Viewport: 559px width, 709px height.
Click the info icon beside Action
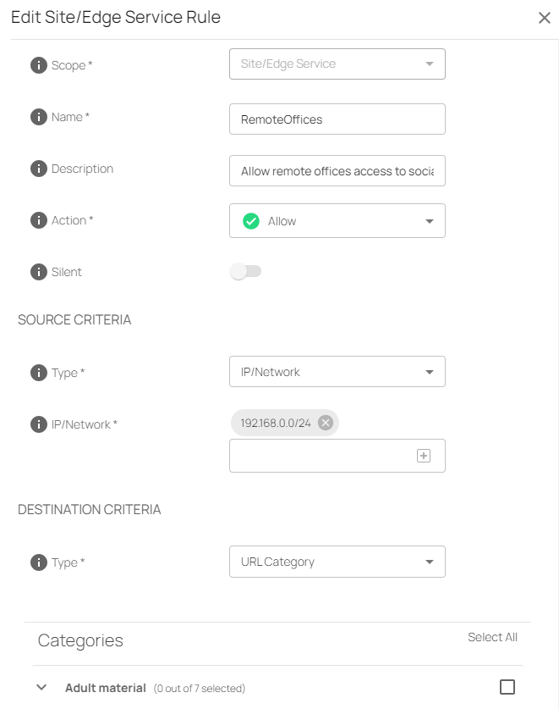[39, 220]
